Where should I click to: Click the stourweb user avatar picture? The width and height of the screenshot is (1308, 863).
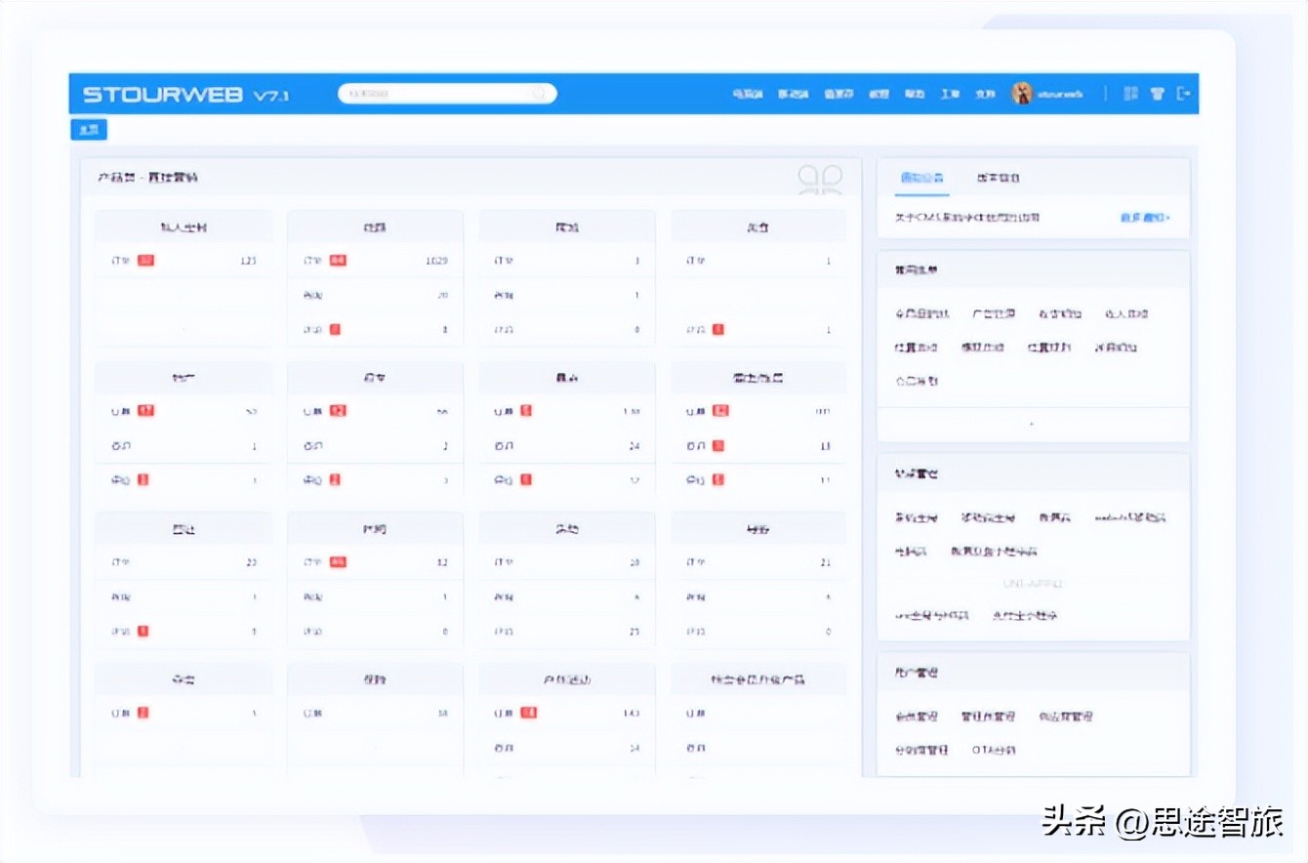coord(1022,94)
